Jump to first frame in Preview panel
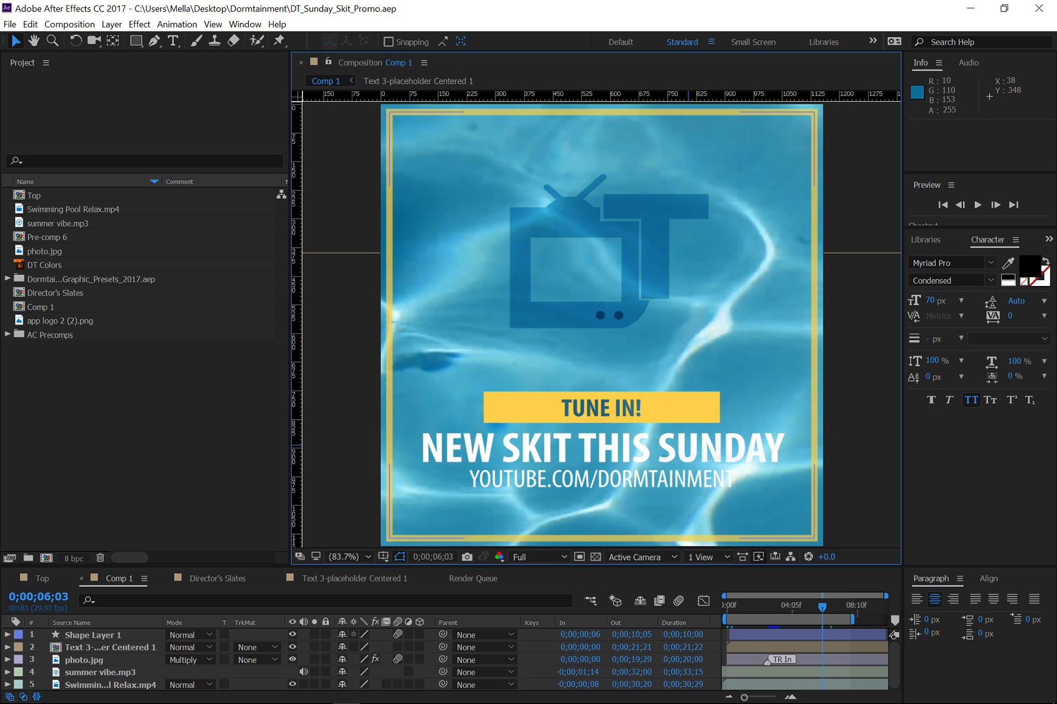The width and height of the screenshot is (1057, 704). 942,205
